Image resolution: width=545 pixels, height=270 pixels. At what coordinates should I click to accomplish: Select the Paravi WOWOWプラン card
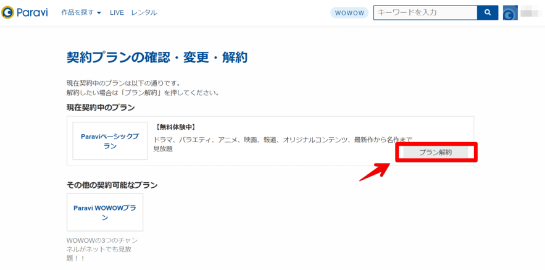click(105, 213)
